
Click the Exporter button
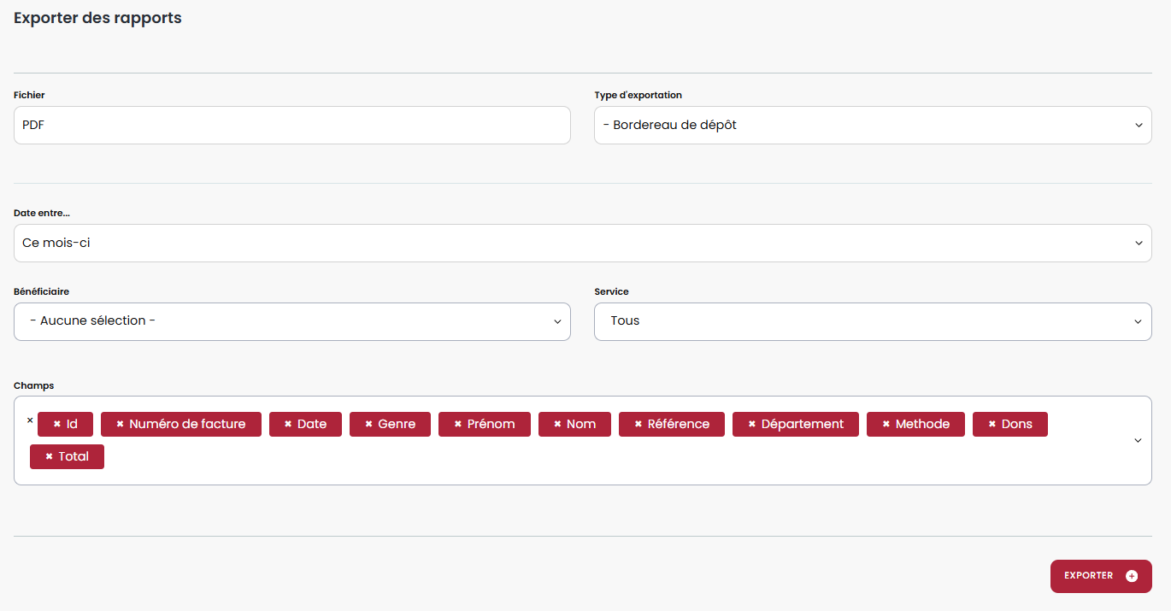(x=1089, y=576)
